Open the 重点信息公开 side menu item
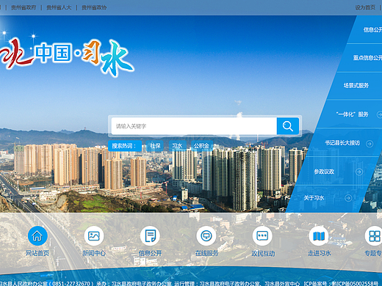382x286 pixels. click(x=367, y=58)
